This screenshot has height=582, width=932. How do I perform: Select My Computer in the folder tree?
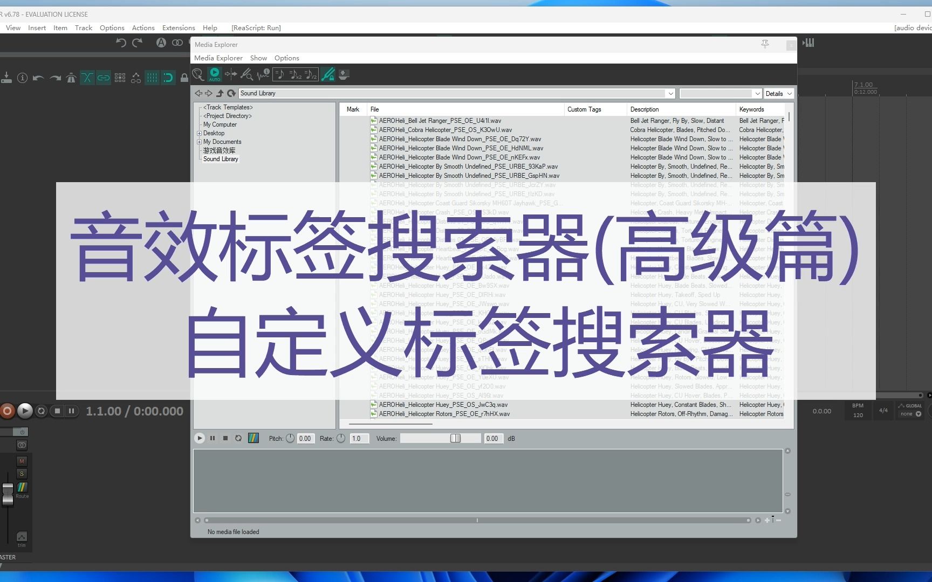(x=220, y=124)
